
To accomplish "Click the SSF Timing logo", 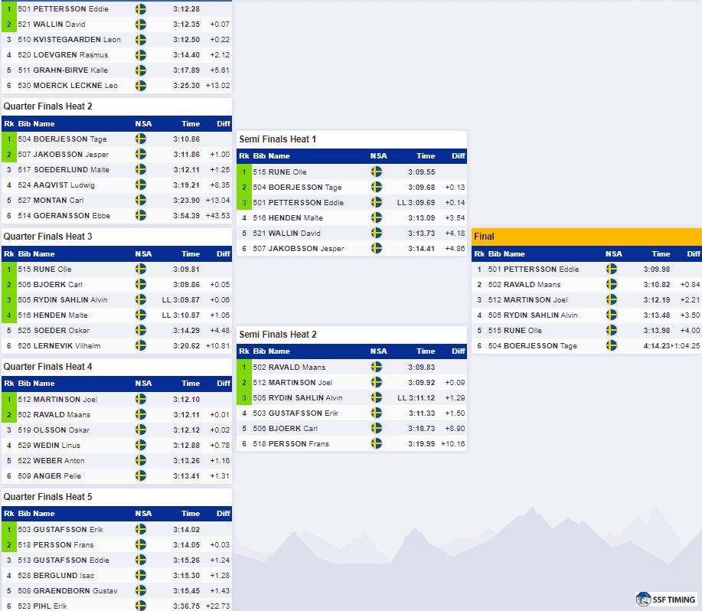I will [665, 599].
